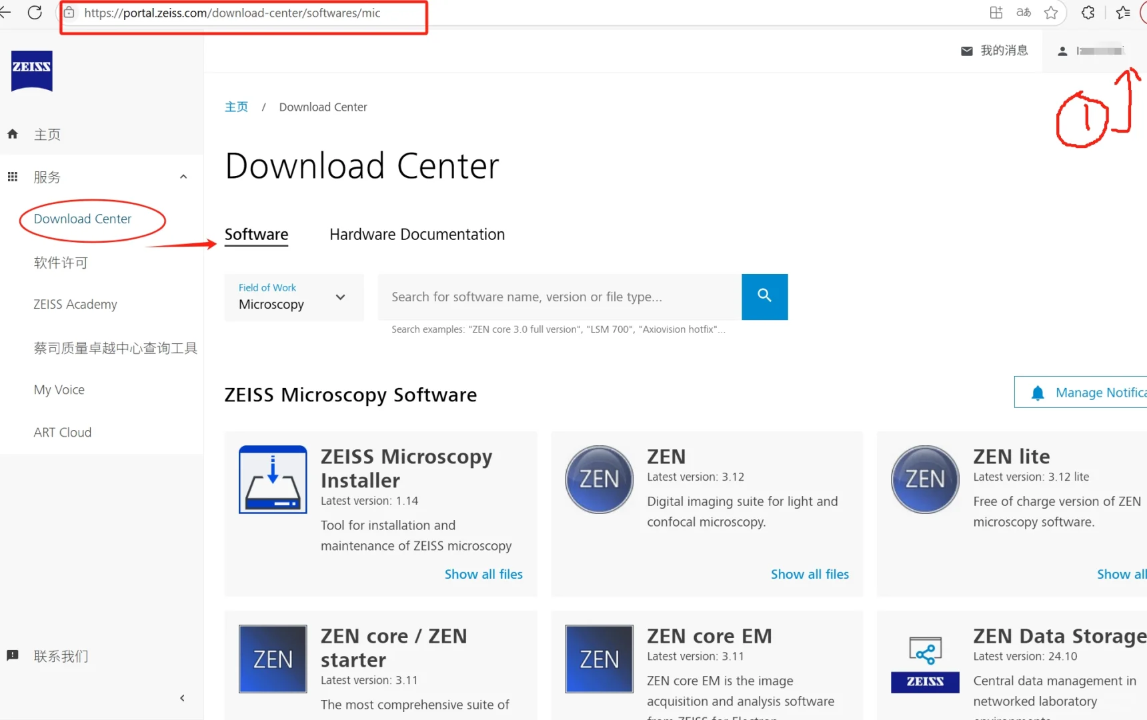Reload the page with the browser refresh icon
The width and height of the screenshot is (1147, 720).
(x=35, y=13)
